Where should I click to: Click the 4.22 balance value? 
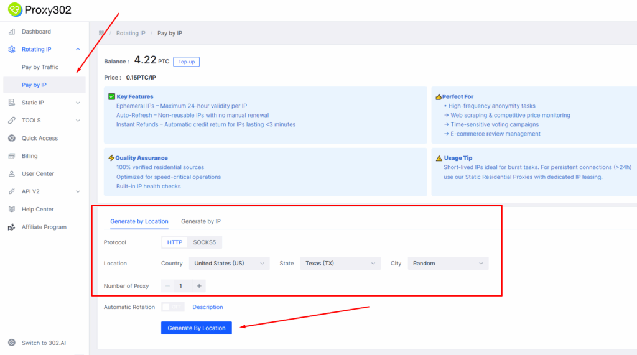[145, 60]
